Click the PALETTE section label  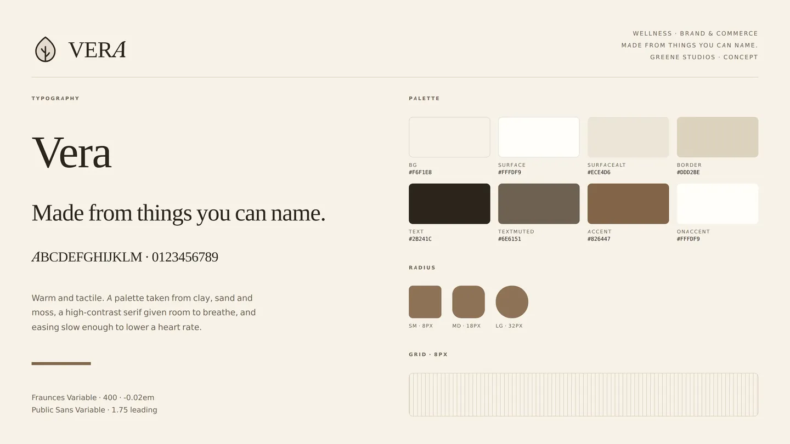click(424, 99)
